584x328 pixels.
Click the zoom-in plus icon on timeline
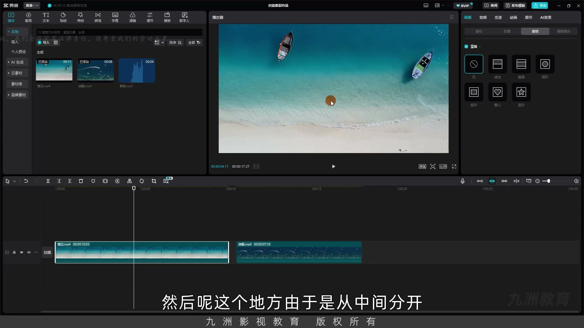(x=576, y=181)
